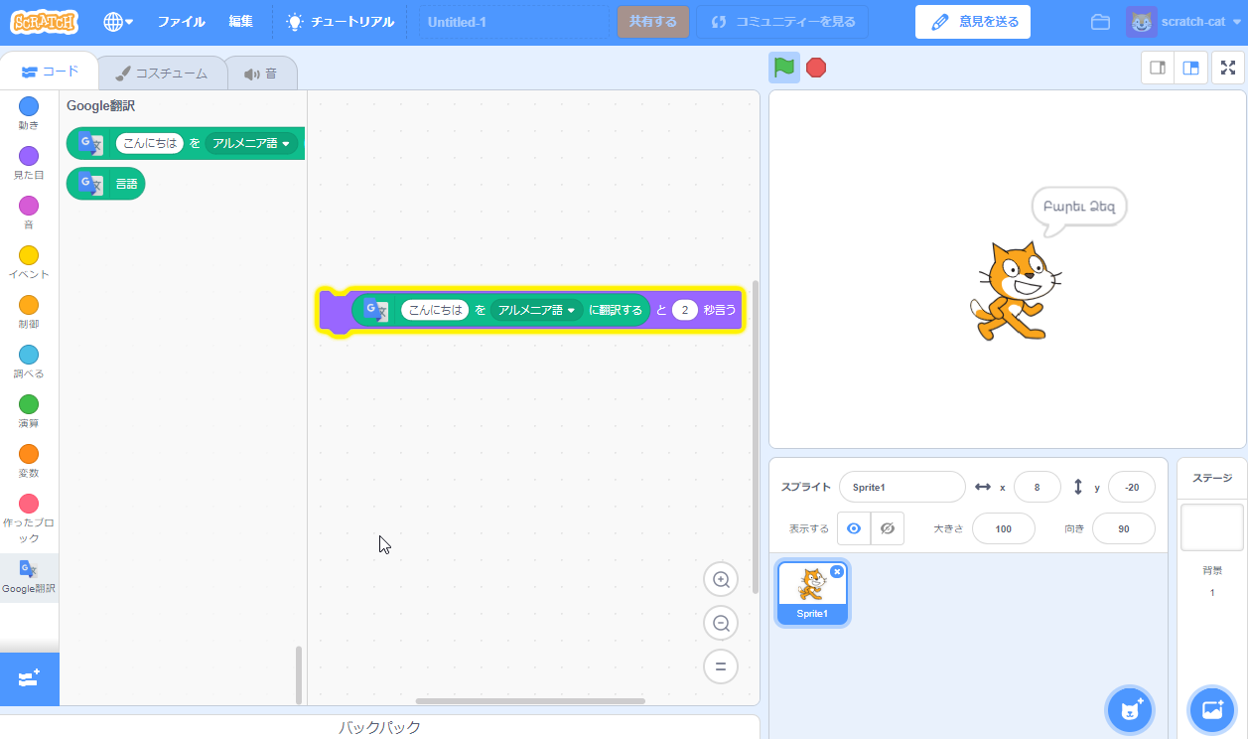Switch to small stage layout
This screenshot has height=739, width=1248.
tap(1157, 68)
